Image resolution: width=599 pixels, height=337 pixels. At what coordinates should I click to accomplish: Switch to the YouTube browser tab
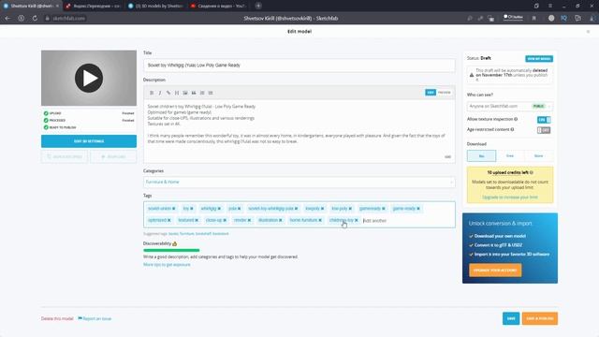pos(218,7)
